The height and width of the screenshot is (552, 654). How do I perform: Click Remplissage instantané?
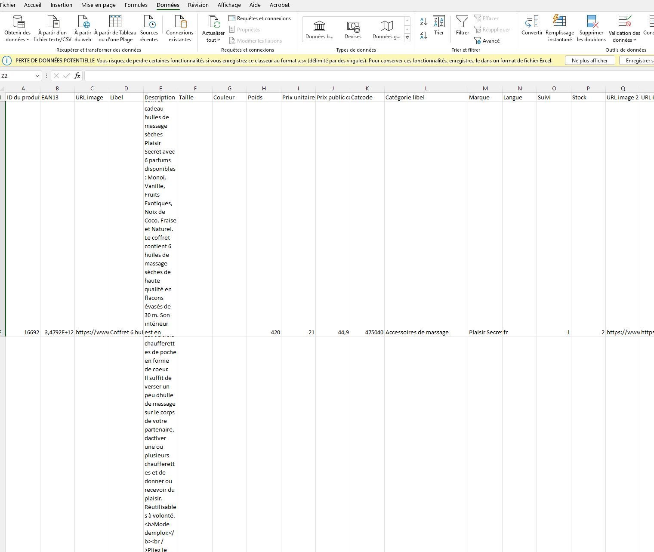560,28
